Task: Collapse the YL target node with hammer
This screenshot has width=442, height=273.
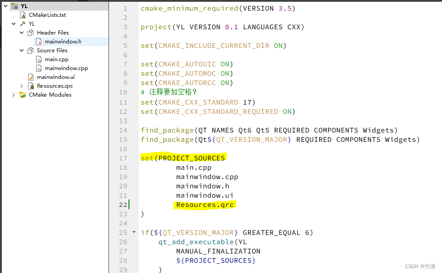Action: (x=13, y=24)
